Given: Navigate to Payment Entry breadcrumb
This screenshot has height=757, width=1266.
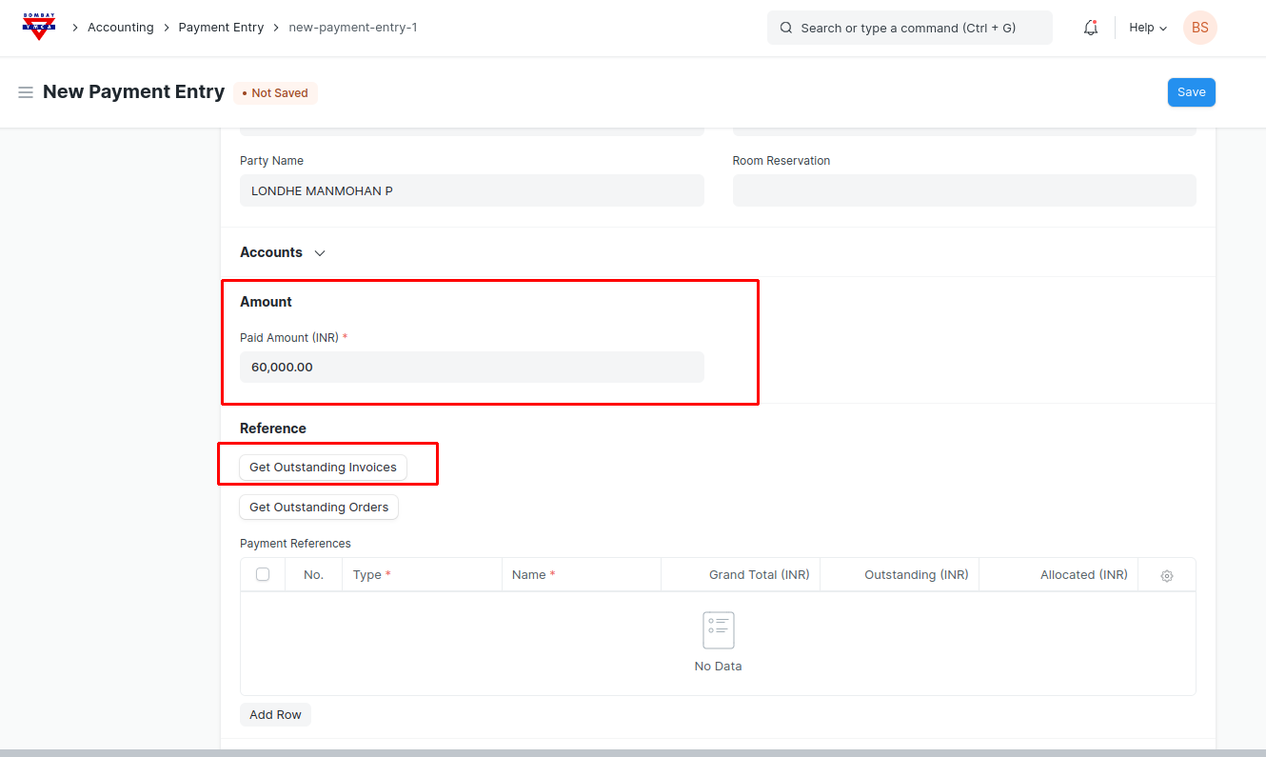Looking at the screenshot, I should [x=221, y=28].
